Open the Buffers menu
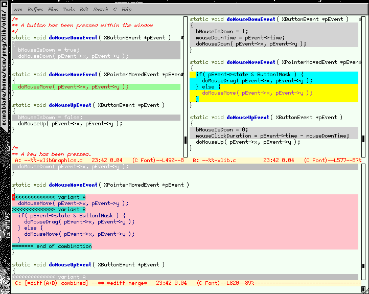Viewport: 369px width, 294px height. click(x=35, y=9)
